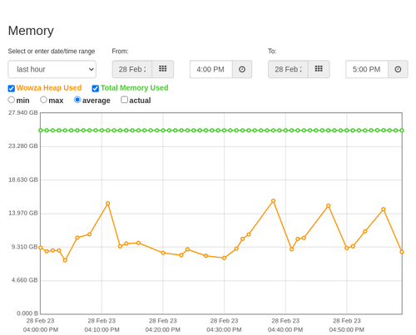Open the To time clock picker
The width and height of the screenshot is (416, 335).
398,69
